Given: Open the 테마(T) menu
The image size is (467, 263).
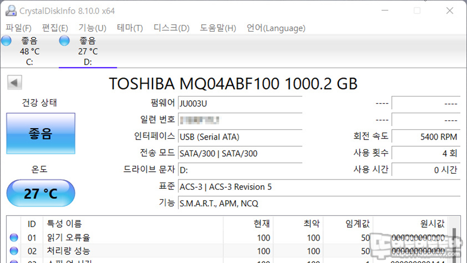Looking at the screenshot, I should point(130,28).
